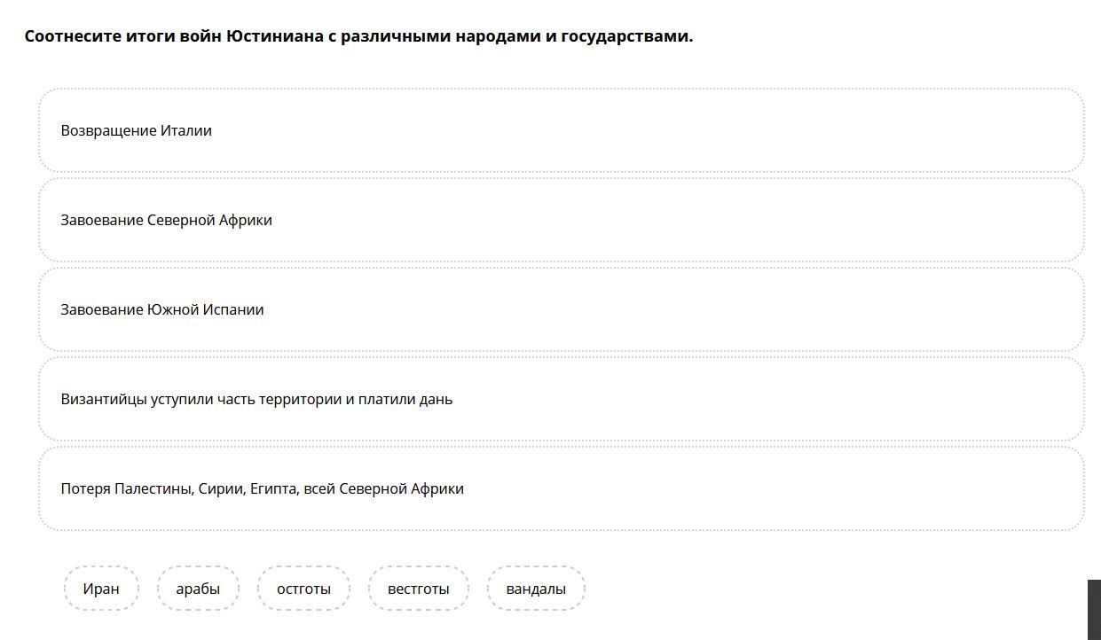Click the text about платили дань
The height and width of the screenshot is (640, 1101).
pyautogui.click(x=256, y=399)
